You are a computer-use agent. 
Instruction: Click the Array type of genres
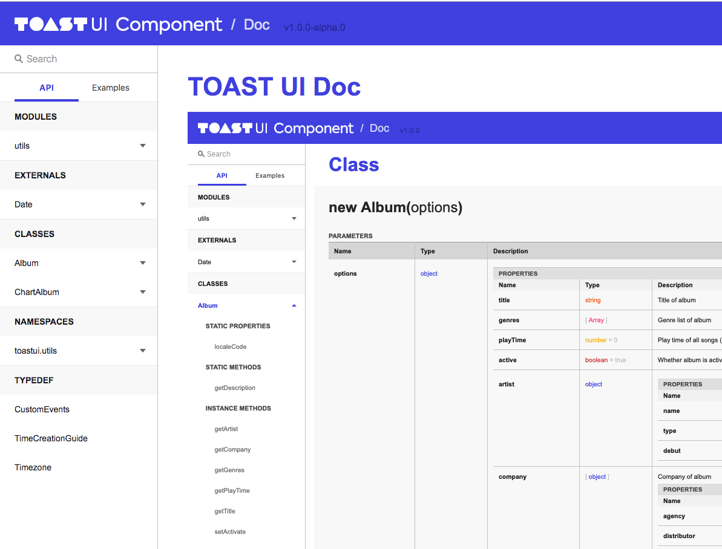coord(596,320)
